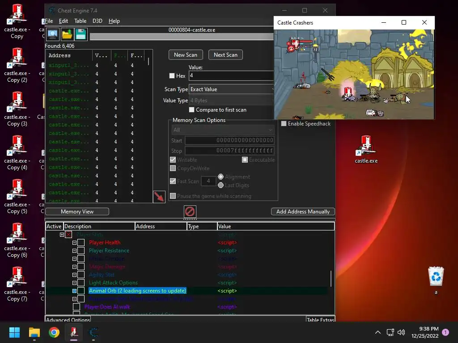
Task: Select the Last Digits radio button
Action: tap(221, 185)
